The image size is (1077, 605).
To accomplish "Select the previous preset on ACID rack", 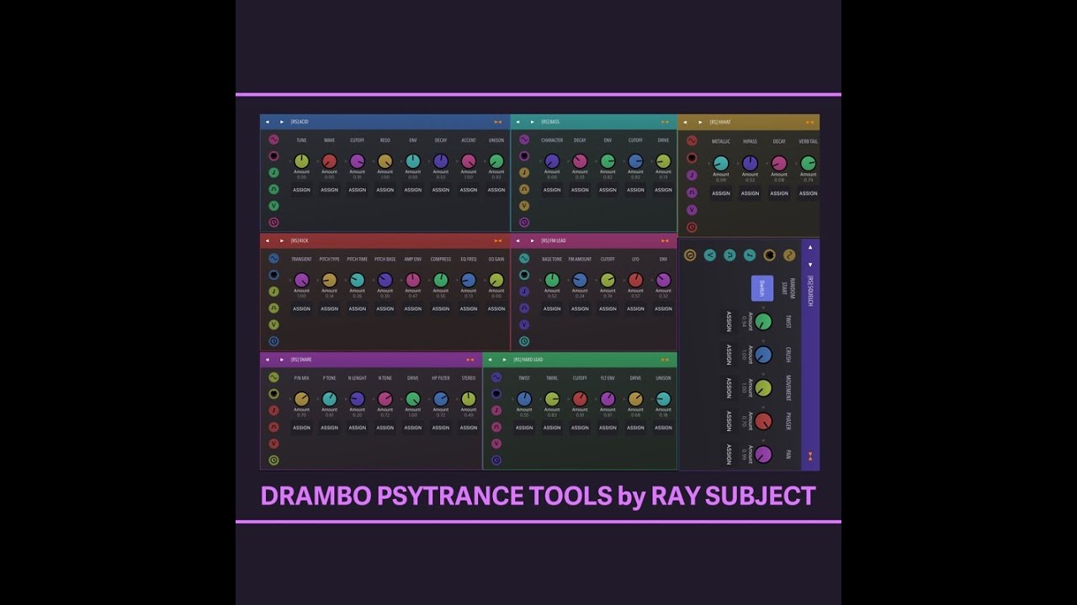I will (268, 122).
